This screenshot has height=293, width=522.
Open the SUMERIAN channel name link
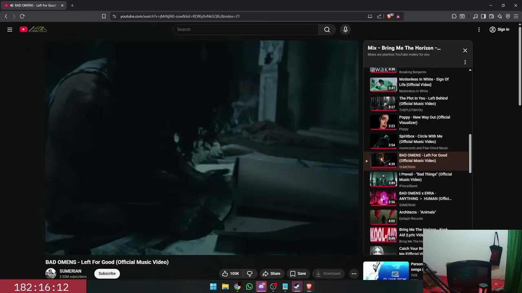tap(71, 271)
